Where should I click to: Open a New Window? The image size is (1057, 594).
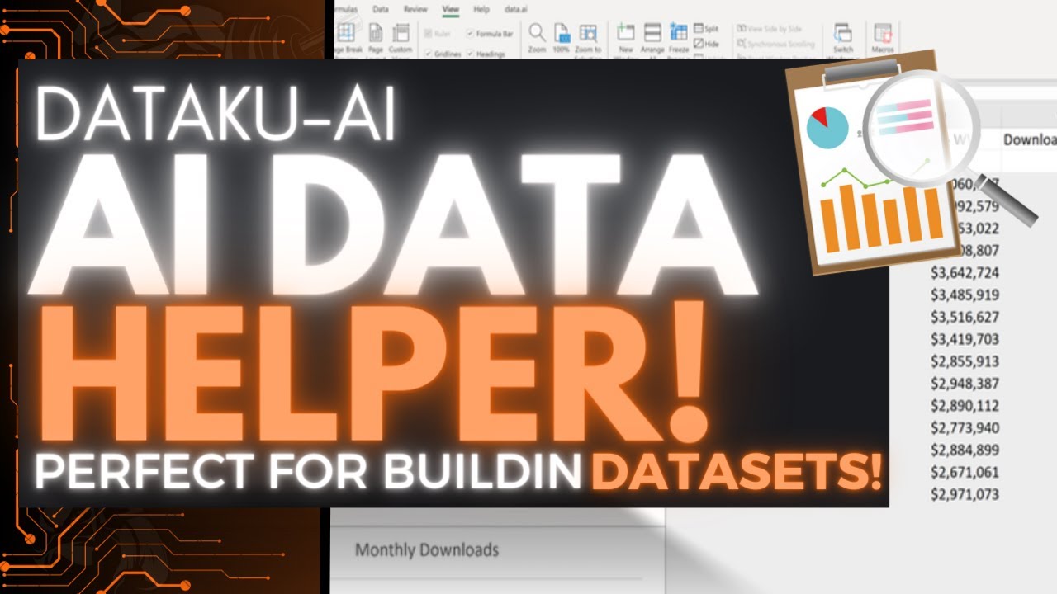point(626,40)
